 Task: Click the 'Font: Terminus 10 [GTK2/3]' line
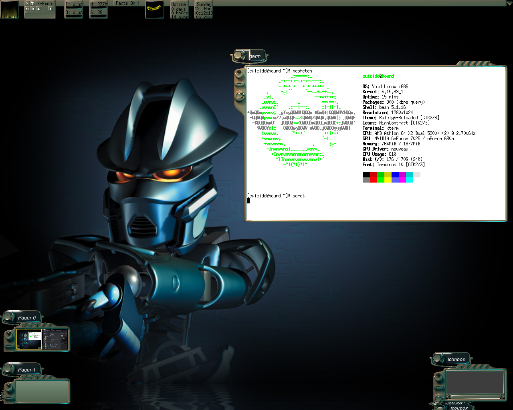[x=394, y=165]
